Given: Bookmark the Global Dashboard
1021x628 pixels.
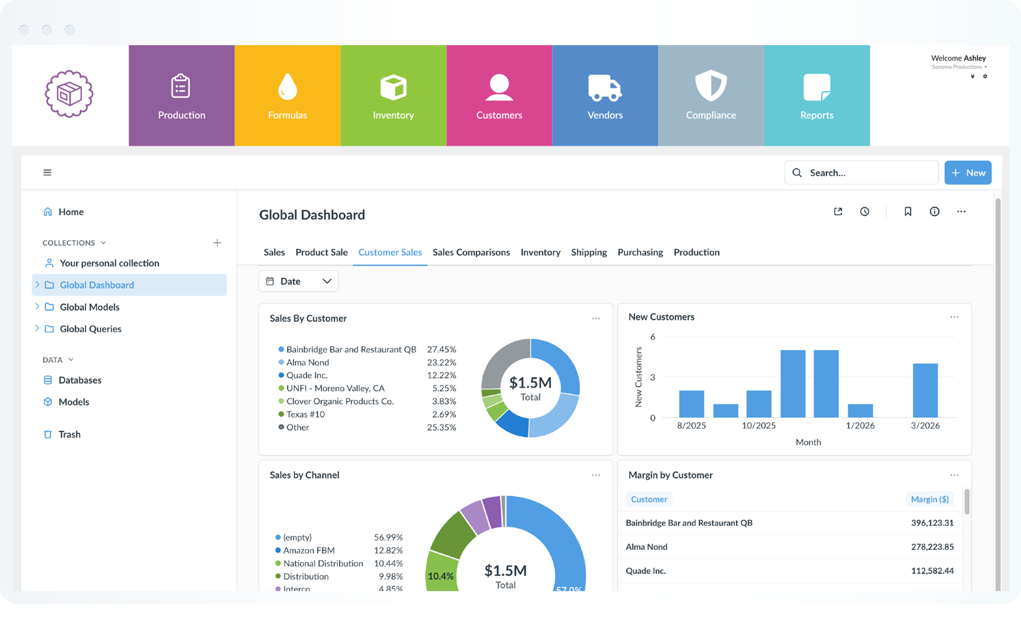Looking at the screenshot, I should [908, 211].
